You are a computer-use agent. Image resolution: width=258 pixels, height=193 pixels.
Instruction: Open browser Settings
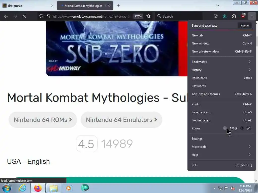click(x=222, y=139)
